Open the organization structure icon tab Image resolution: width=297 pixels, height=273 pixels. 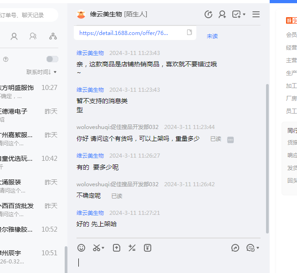coord(53,36)
